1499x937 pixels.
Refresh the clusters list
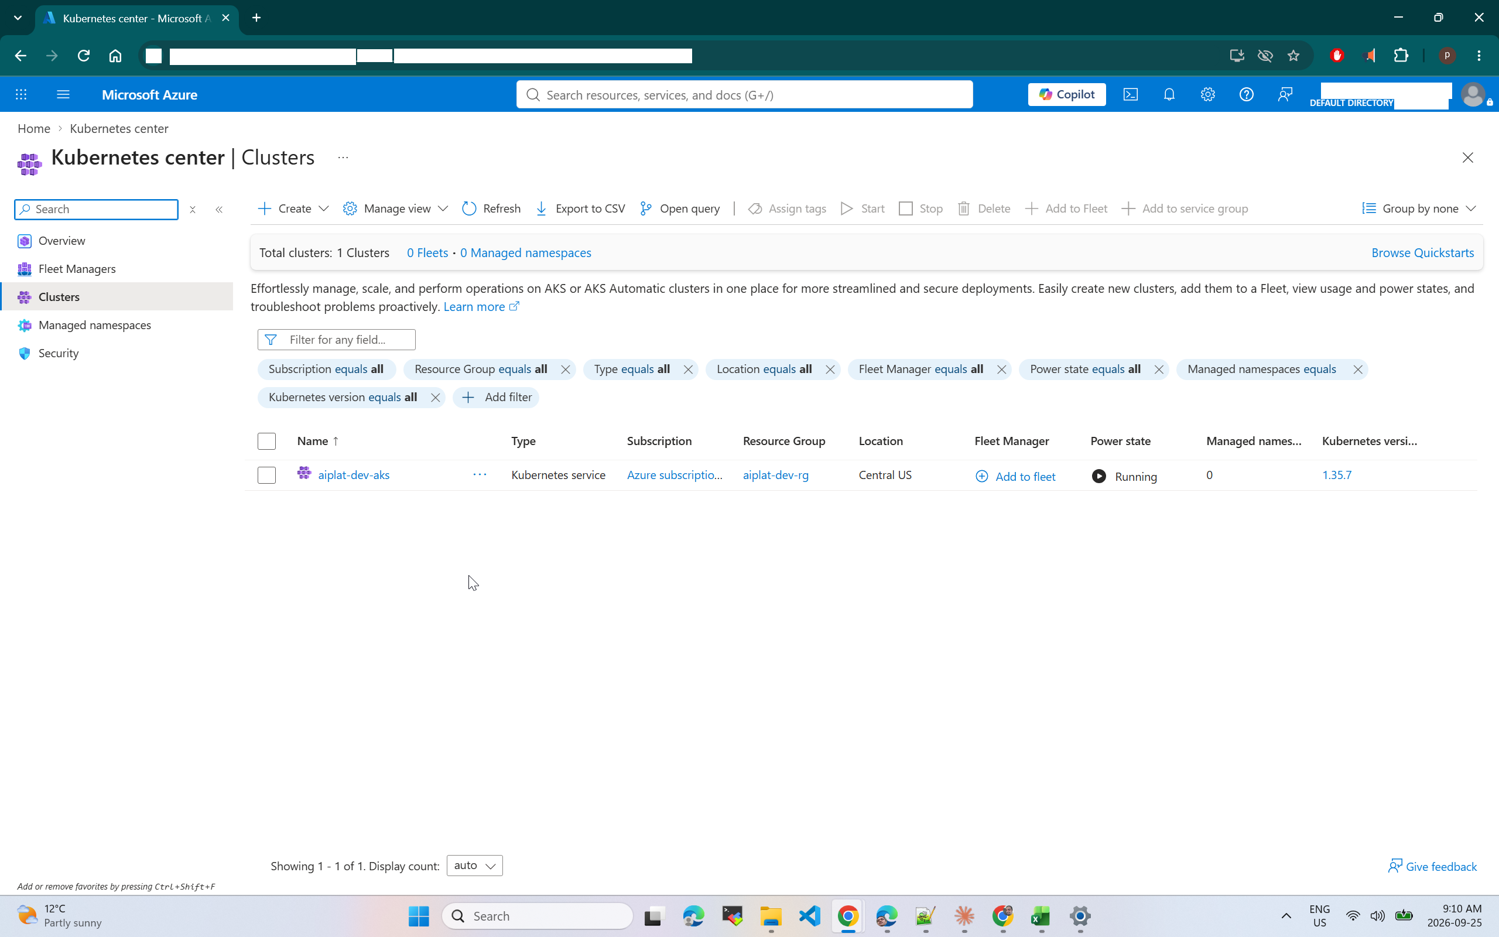(x=491, y=209)
